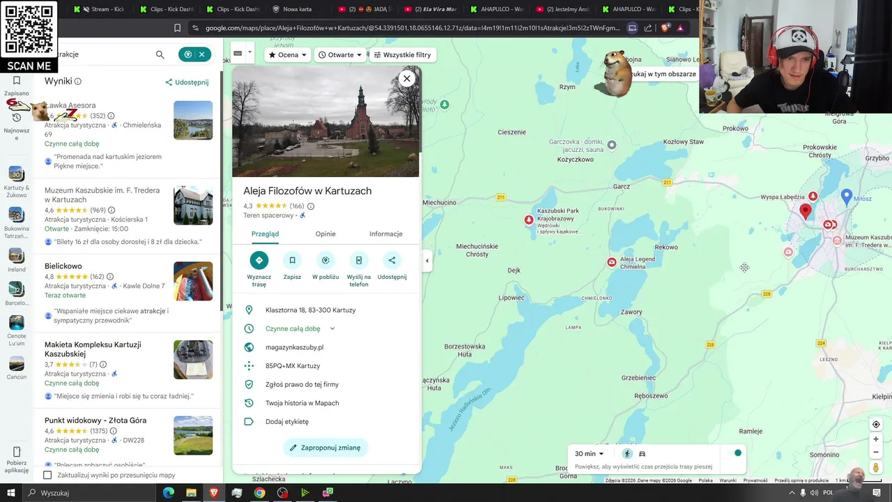Click the keyboard input tool icon

click(238, 54)
